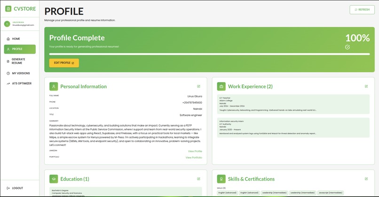Viewport: 379px width, 197px height.
Task: Open My Versions in sidebar
Action: coord(20,73)
